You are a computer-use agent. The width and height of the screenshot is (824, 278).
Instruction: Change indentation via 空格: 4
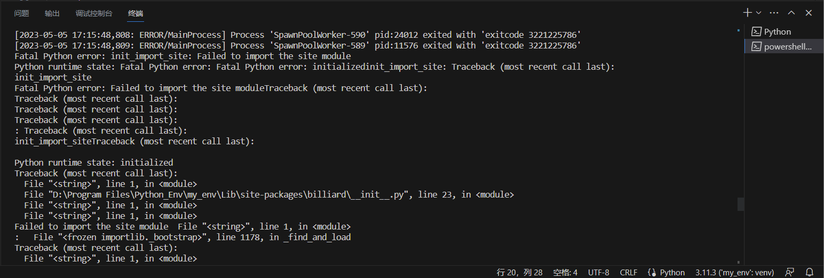click(565, 272)
